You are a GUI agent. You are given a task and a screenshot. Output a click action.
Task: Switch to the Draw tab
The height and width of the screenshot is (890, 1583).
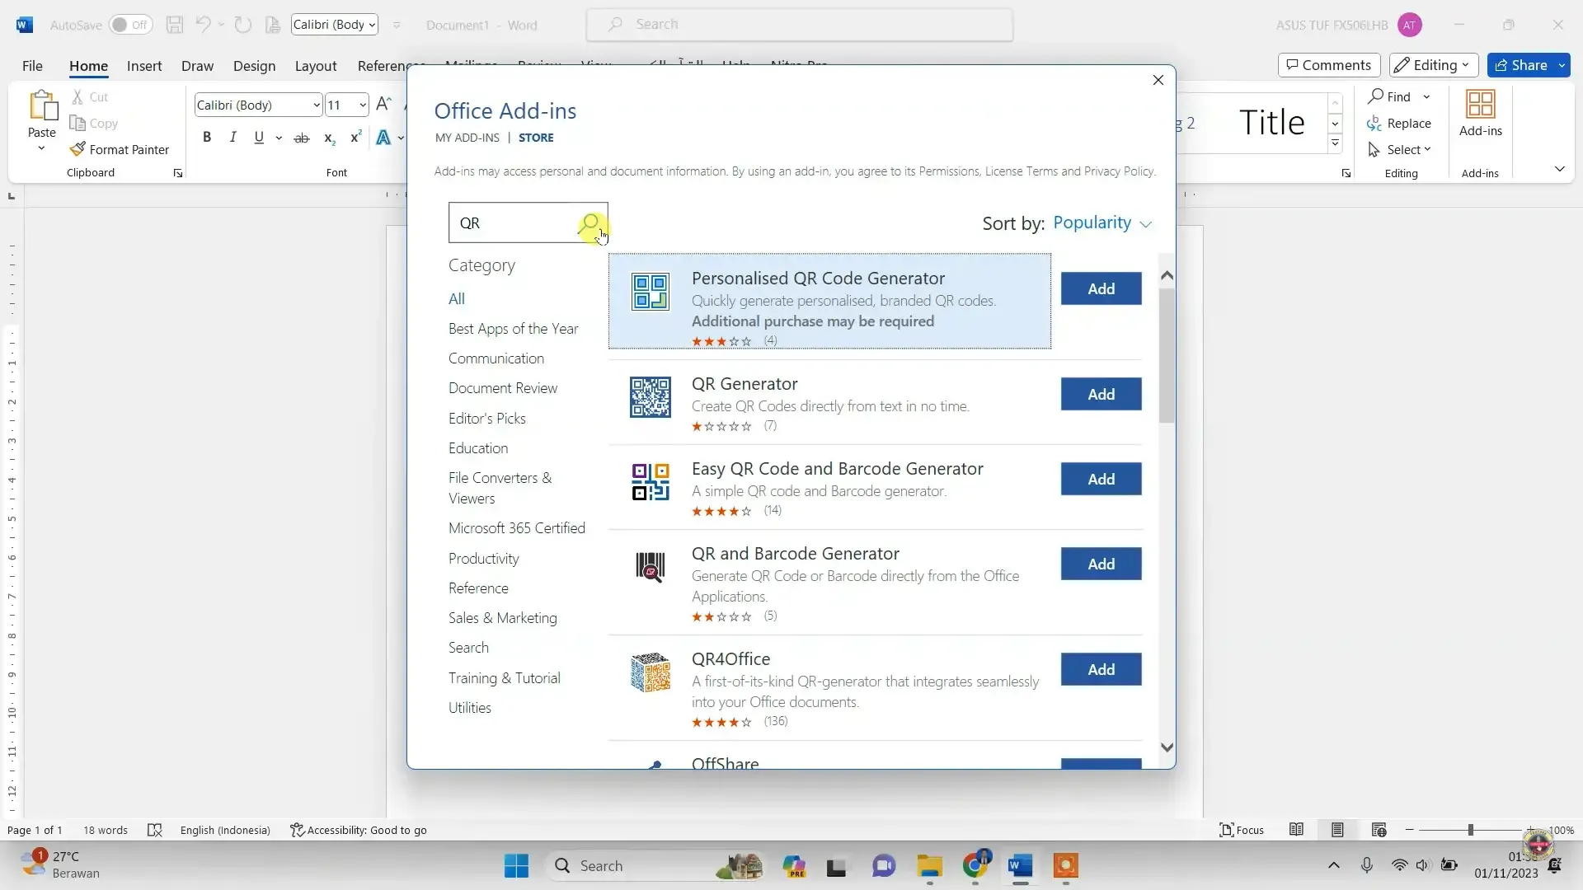coord(197,66)
